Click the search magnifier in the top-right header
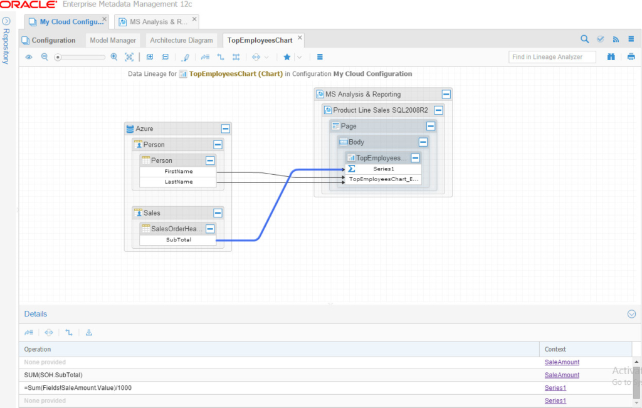Screen dimensions: 642x408 tap(585, 39)
